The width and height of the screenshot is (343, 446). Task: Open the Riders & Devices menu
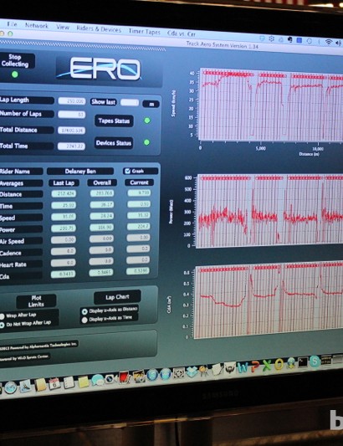coord(99,28)
